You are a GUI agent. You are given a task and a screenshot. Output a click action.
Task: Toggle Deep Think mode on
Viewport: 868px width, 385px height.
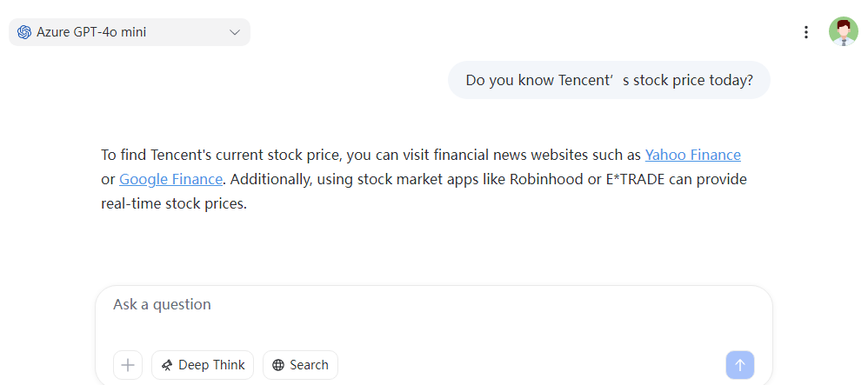click(x=203, y=365)
